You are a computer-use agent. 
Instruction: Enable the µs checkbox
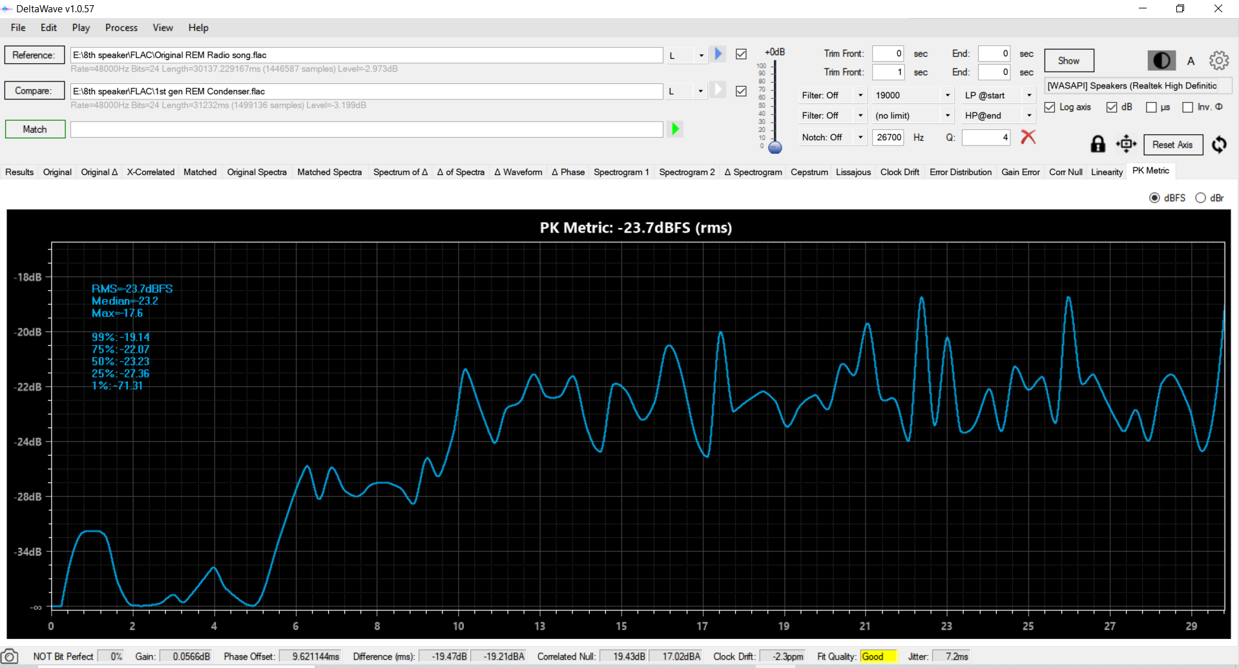pyautogui.click(x=1151, y=107)
